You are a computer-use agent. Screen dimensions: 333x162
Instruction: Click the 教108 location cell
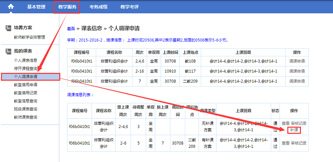click(x=190, y=61)
